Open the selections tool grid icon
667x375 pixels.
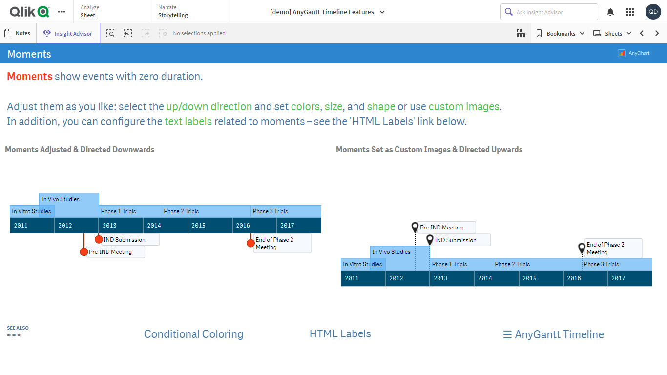coord(521,33)
